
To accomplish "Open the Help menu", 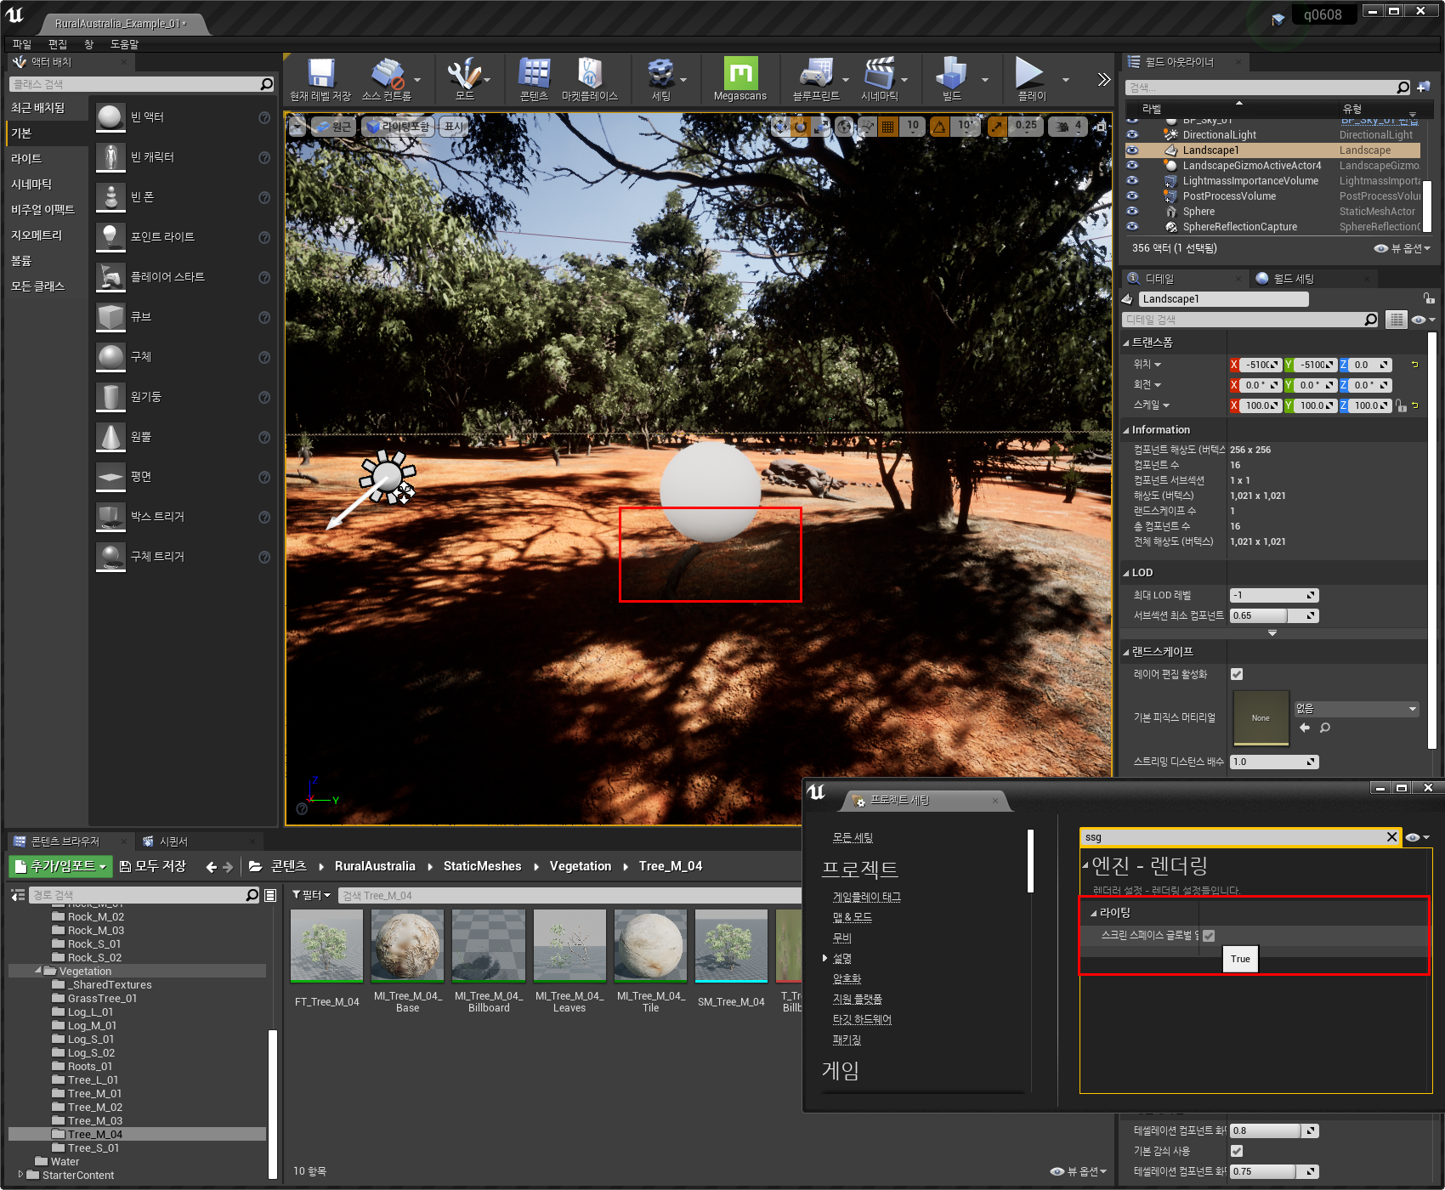I will (124, 44).
